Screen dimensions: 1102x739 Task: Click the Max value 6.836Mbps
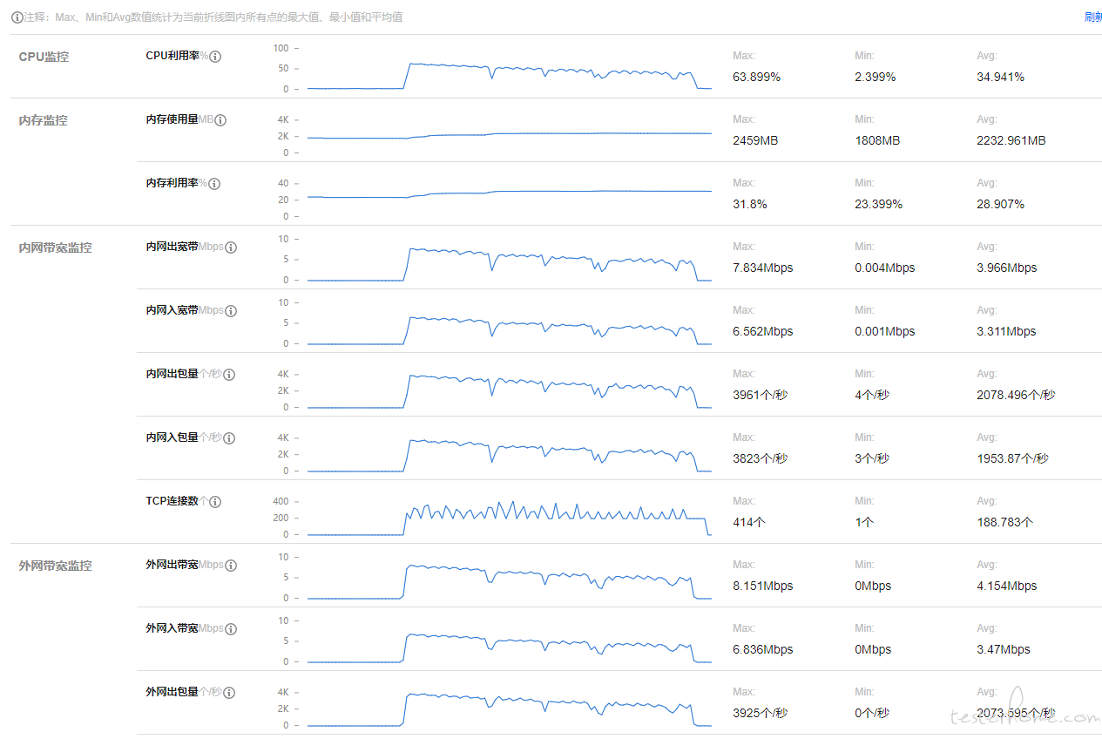click(763, 649)
